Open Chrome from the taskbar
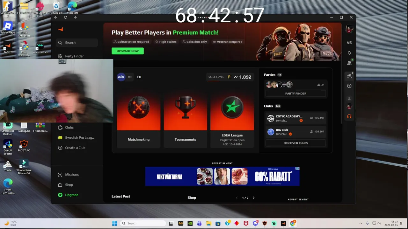This screenshot has width=408, height=229. click(x=292, y=223)
